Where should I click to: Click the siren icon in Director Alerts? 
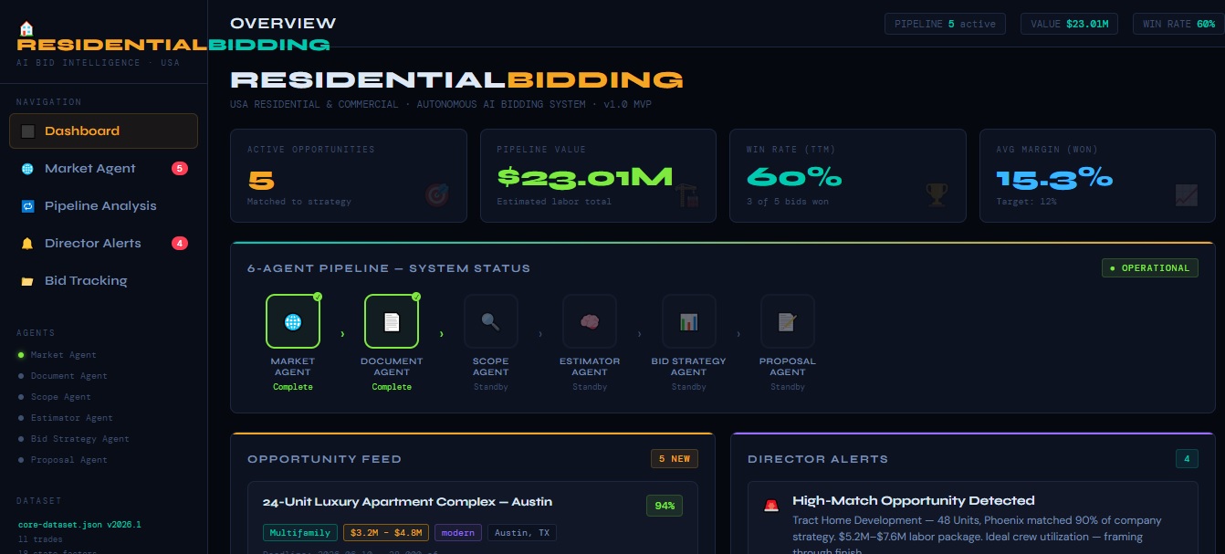coord(771,505)
